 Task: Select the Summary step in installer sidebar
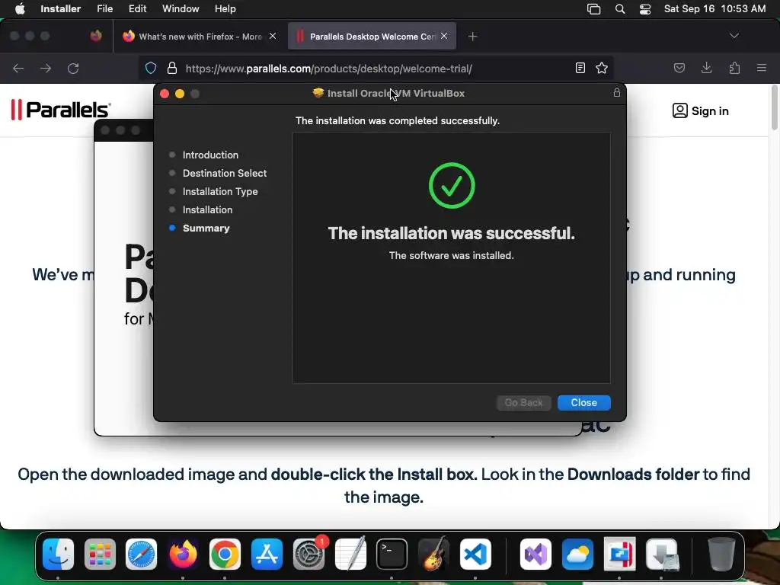click(x=206, y=228)
